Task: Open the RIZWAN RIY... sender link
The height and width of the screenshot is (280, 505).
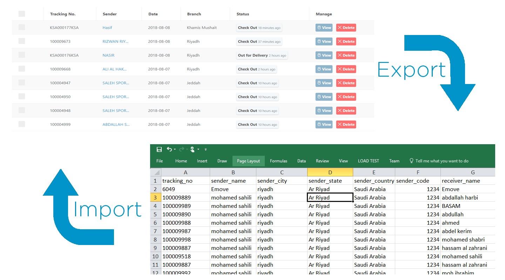Action: (115, 41)
